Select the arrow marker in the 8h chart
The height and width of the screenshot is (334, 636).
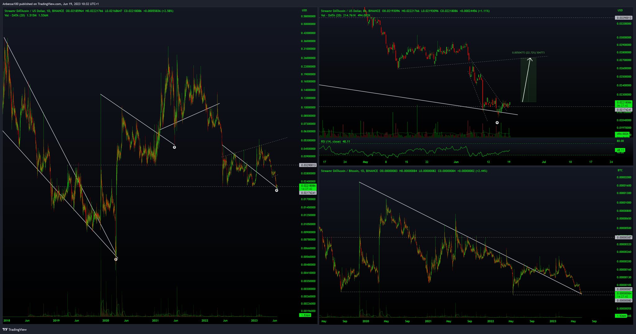pos(497,123)
